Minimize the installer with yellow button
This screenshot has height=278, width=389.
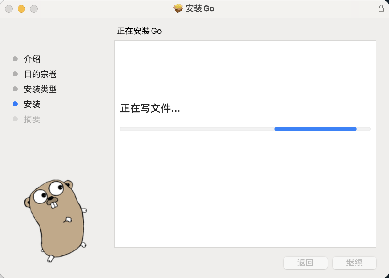coord(21,9)
